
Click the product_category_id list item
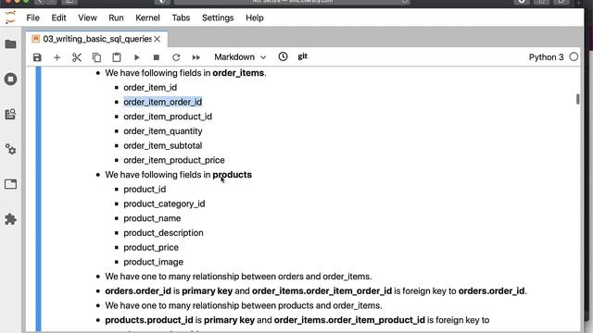tap(164, 203)
